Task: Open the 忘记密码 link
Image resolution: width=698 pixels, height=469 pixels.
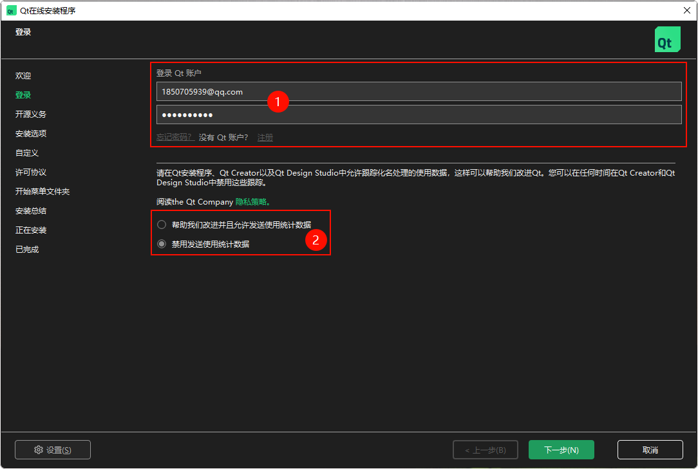Action: pyautogui.click(x=174, y=137)
